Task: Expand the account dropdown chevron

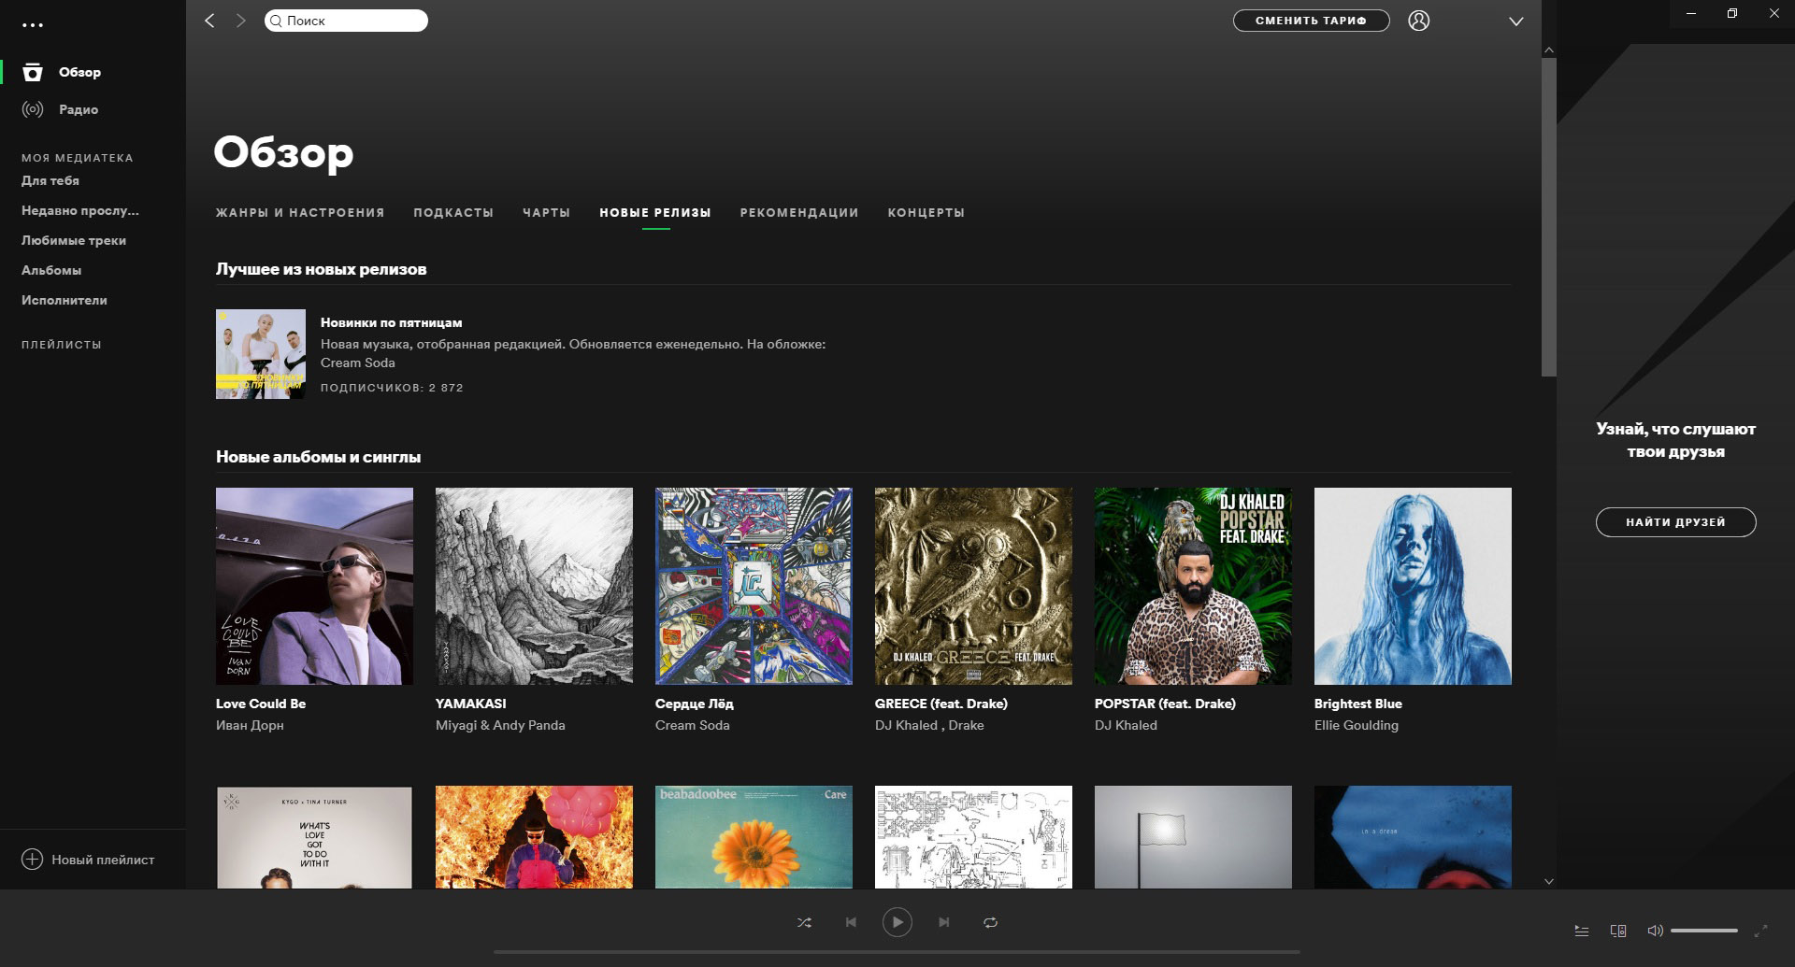Action: tap(1515, 21)
